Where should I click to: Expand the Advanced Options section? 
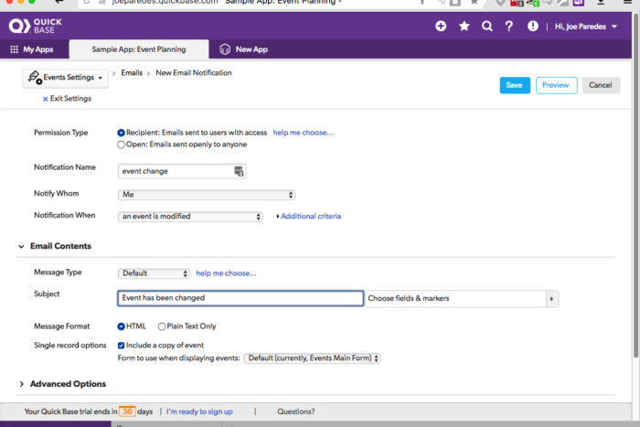pos(21,384)
